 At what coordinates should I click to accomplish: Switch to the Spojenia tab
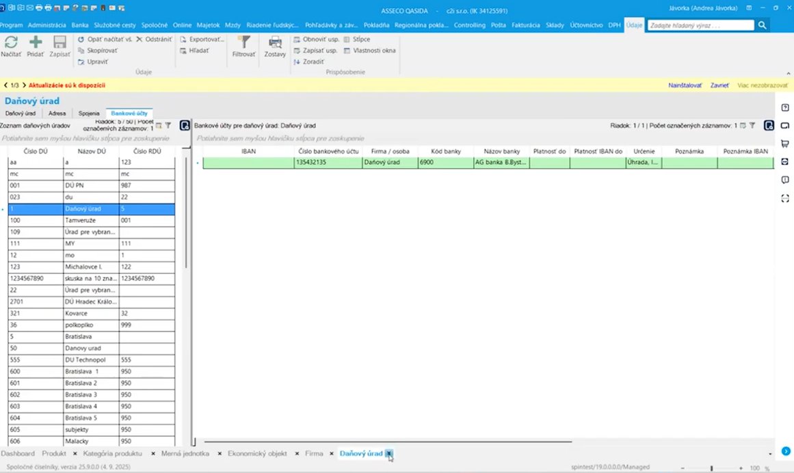(89, 113)
